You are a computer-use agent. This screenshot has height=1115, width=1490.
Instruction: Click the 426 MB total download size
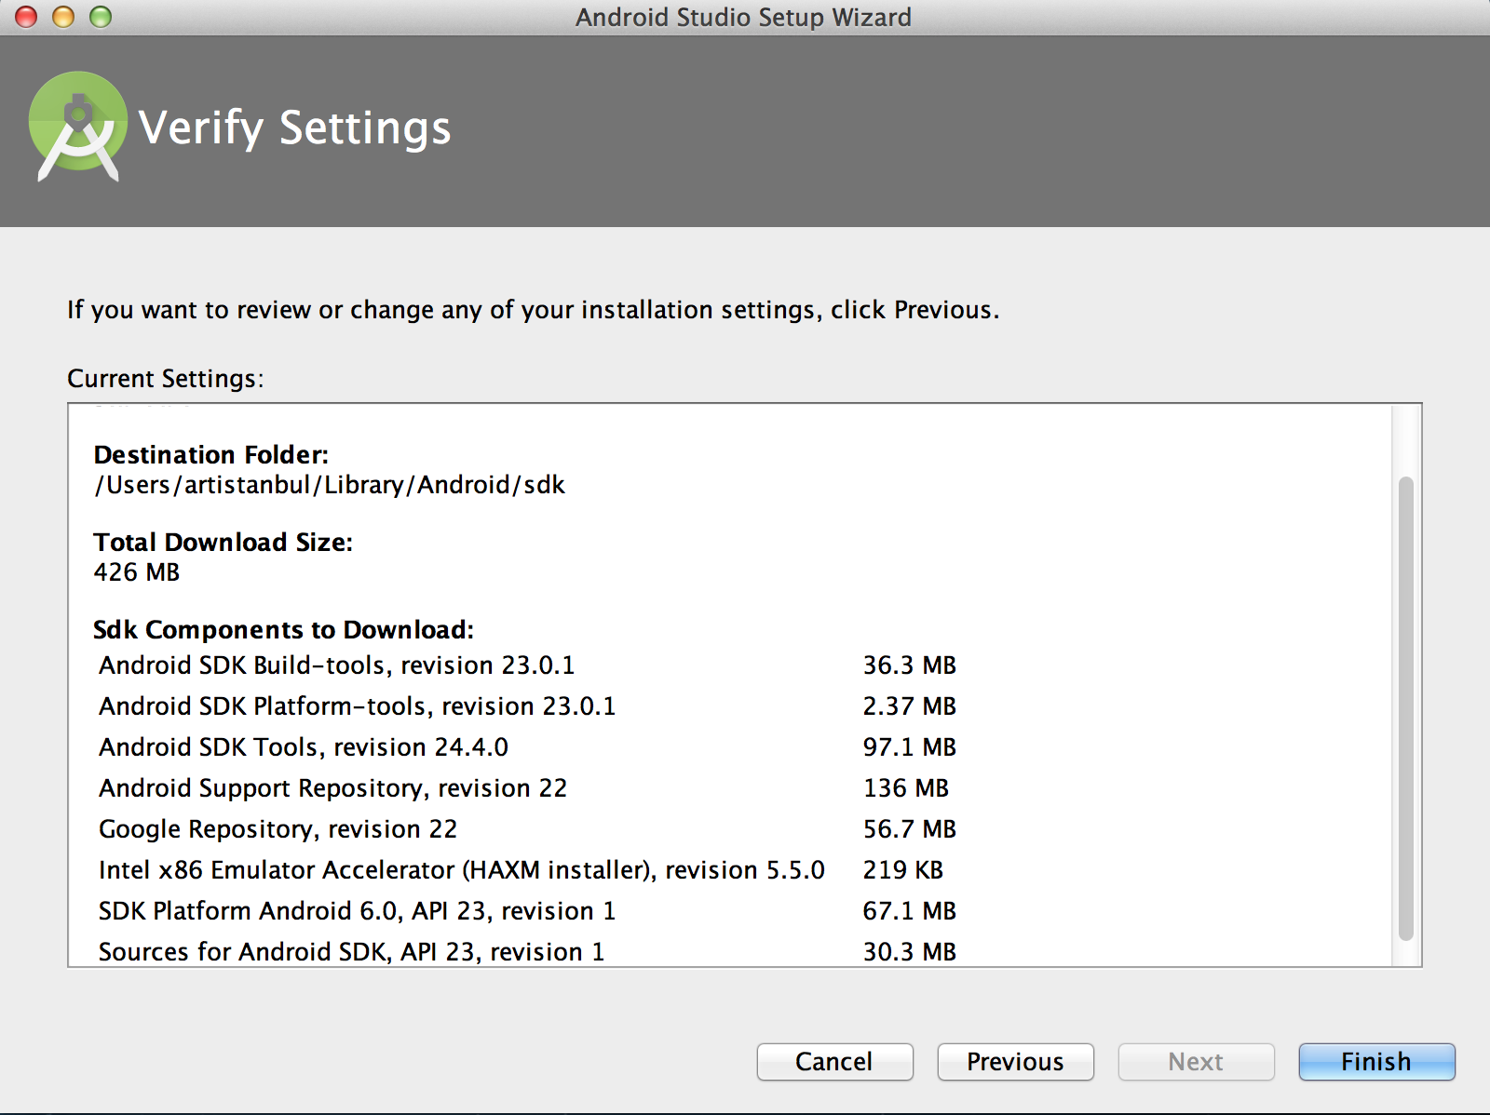click(137, 572)
